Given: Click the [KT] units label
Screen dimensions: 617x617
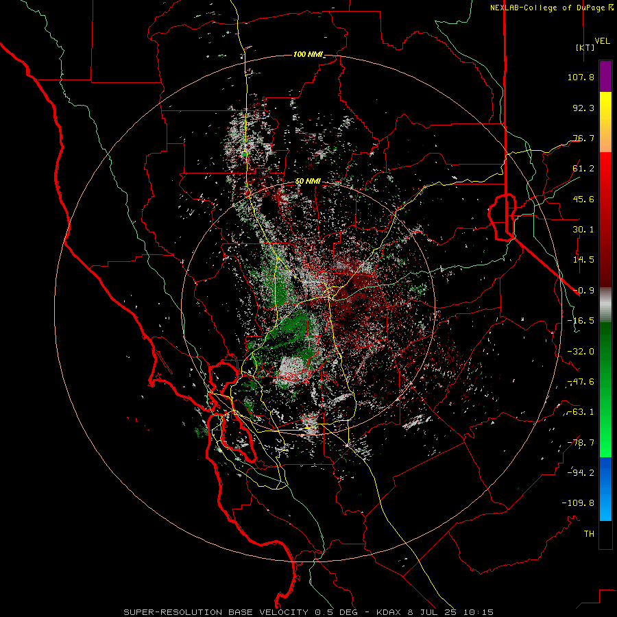Looking at the screenshot, I should (585, 47).
